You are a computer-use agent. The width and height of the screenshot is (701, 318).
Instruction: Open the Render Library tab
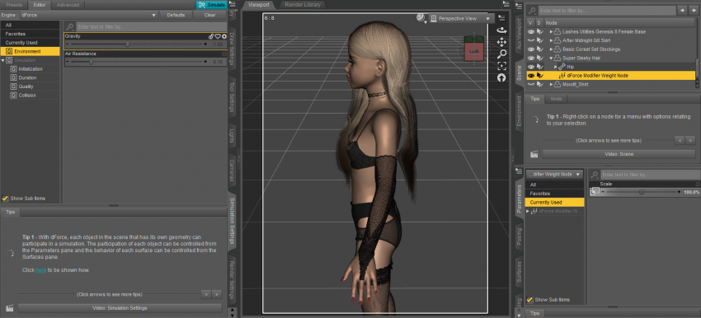pos(302,5)
